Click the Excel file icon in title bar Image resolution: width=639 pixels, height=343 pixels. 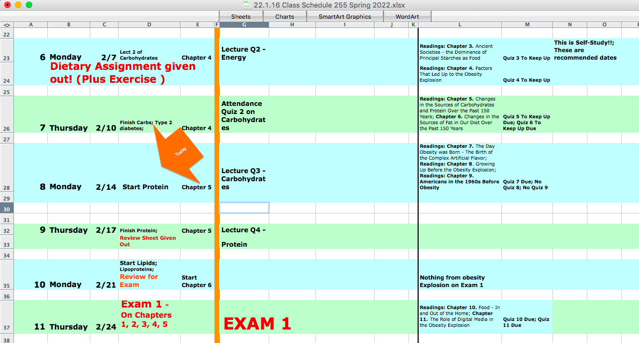click(247, 5)
